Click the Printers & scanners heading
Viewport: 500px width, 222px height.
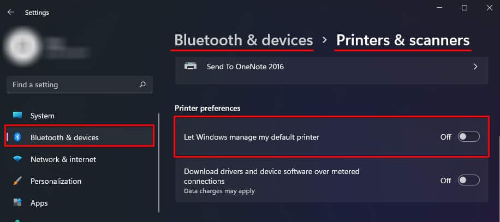tap(403, 40)
